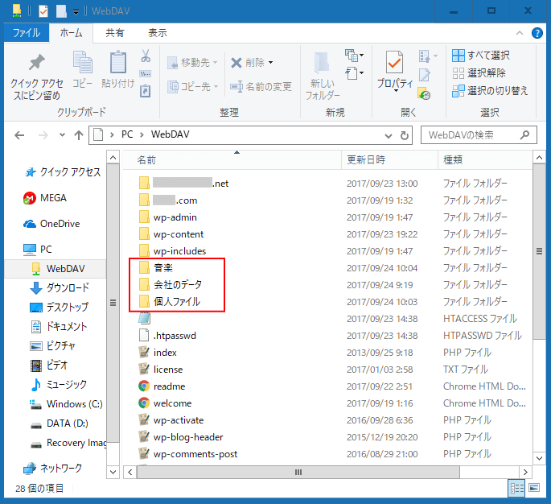Invert selection with 選択の切り替え
Image resolution: width=551 pixels, height=504 pixels.
click(489, 90)
